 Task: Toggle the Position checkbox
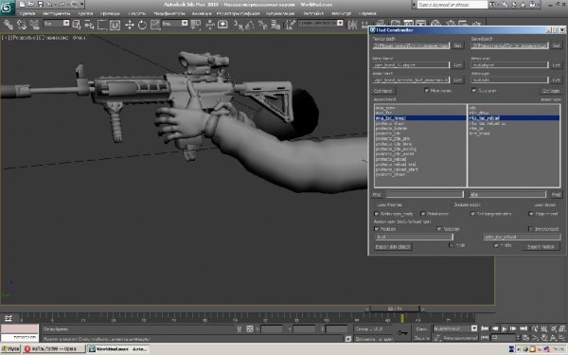coord(377,229)
